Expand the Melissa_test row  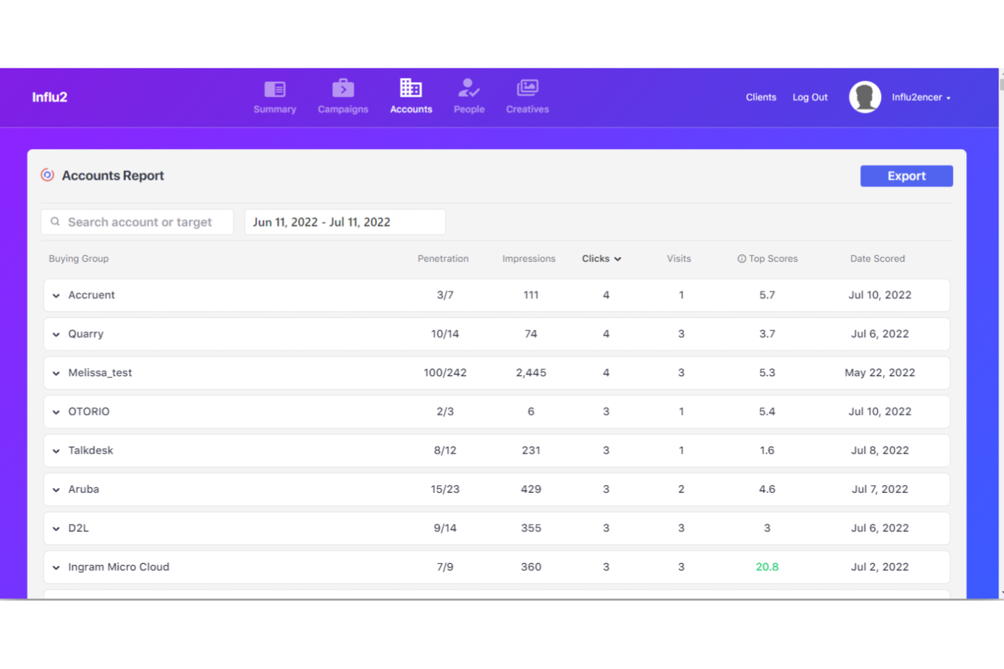click(x=56, y=373)
